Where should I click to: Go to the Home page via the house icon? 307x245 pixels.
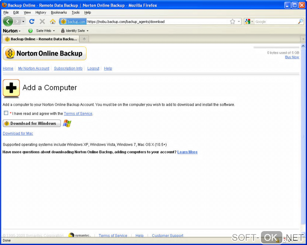click(53, 21)
